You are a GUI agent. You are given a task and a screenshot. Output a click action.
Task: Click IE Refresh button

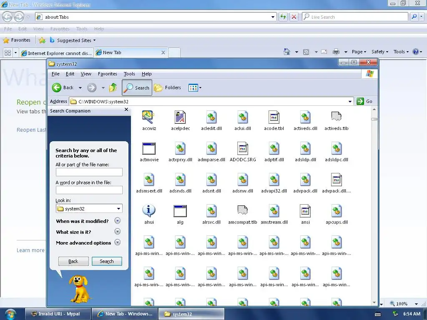[283, 17]
